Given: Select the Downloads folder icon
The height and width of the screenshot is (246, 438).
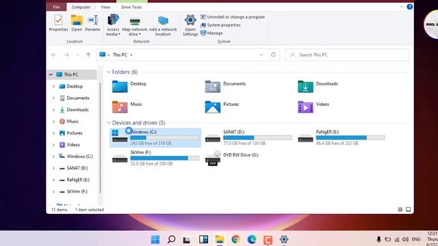Looking at the screenshot, I should point(305,87).
